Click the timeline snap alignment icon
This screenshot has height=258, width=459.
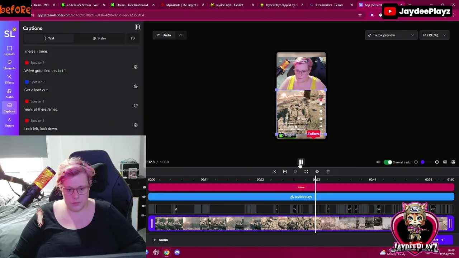click(317, 172)
